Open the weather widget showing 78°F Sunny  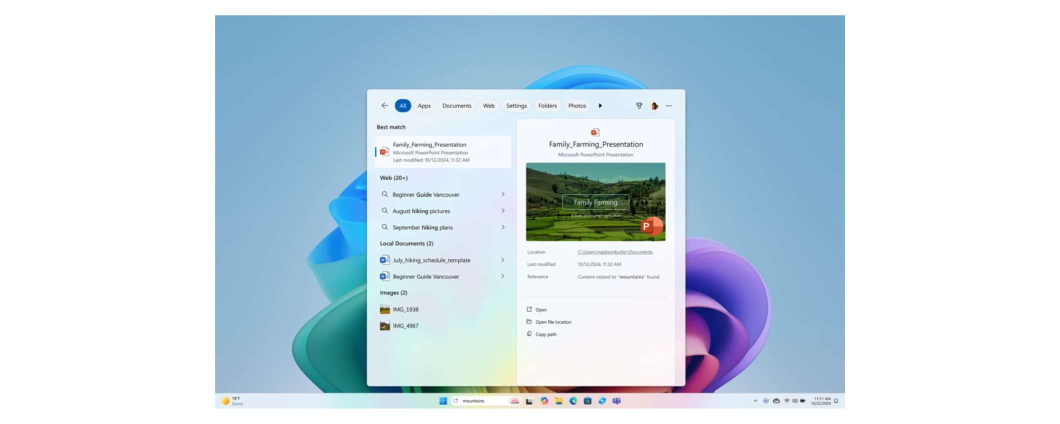tap(232, 400)
